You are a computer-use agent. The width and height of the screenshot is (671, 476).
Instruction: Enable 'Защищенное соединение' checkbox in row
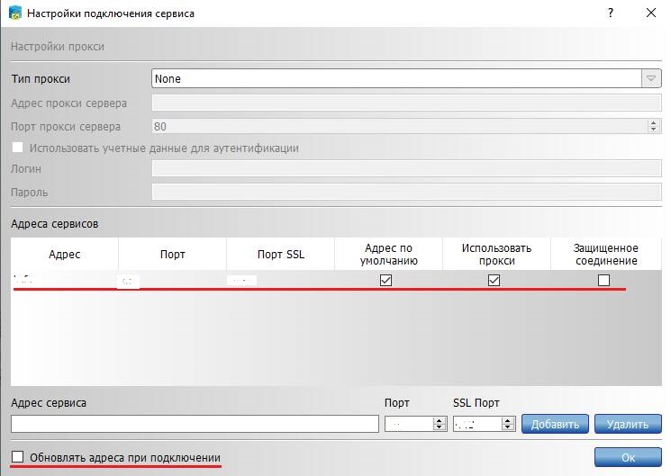pyautogui.click(x=603, y=280)
